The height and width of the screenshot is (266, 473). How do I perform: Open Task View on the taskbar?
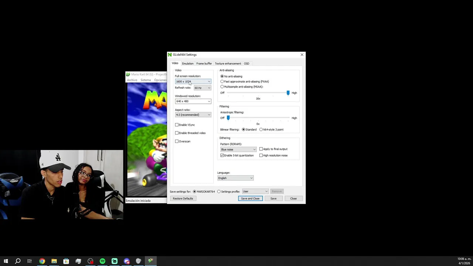coord(30,261)
